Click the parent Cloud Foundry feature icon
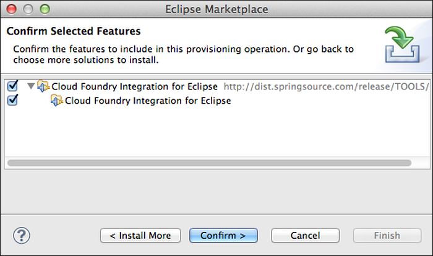Image resolution: width=433 pixels, height=256 pixels. [43, 86]
